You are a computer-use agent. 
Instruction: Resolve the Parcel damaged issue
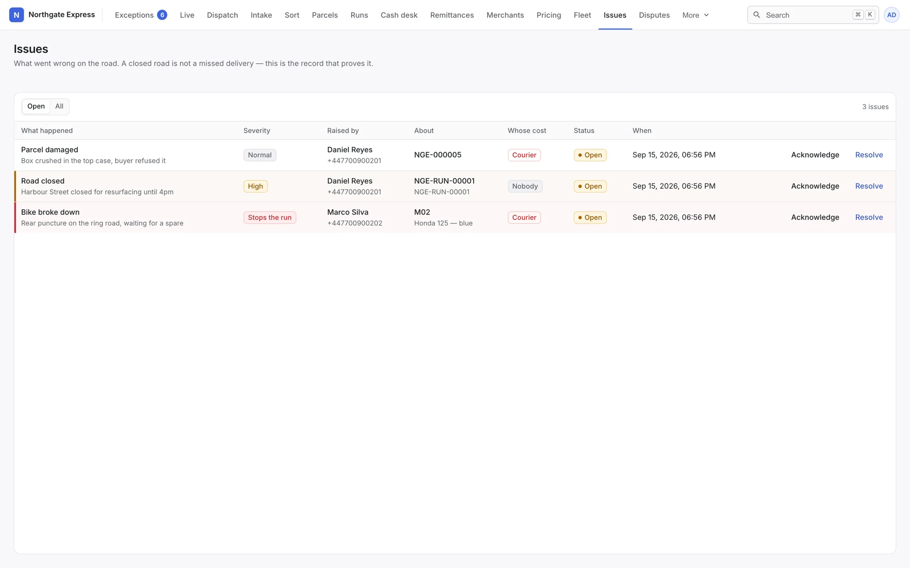(869, 155)
